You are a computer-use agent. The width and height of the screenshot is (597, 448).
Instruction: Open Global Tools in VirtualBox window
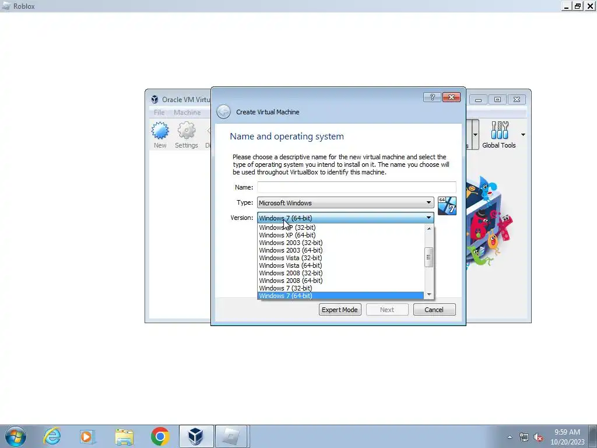pos(499,135)
